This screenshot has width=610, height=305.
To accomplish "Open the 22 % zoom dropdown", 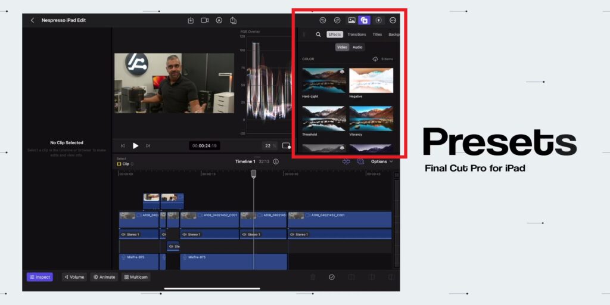I will [x=269, y=146].
